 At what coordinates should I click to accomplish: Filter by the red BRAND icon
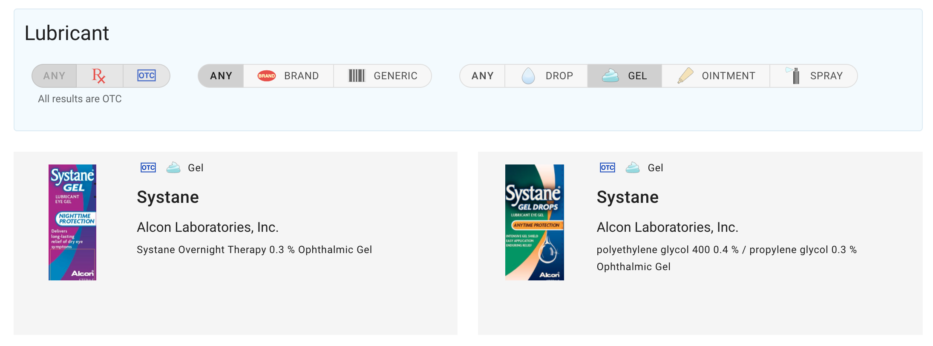pyautogui.click(x=267, y=76)
